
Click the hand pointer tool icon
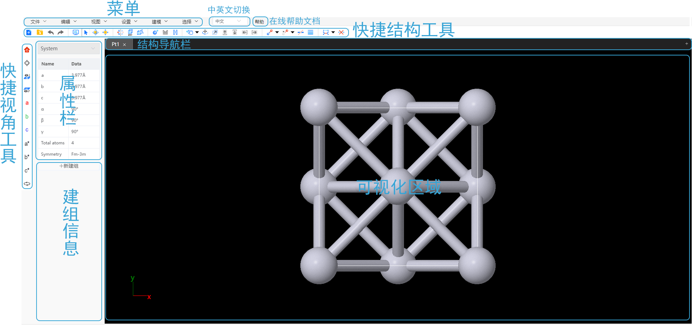190,33
